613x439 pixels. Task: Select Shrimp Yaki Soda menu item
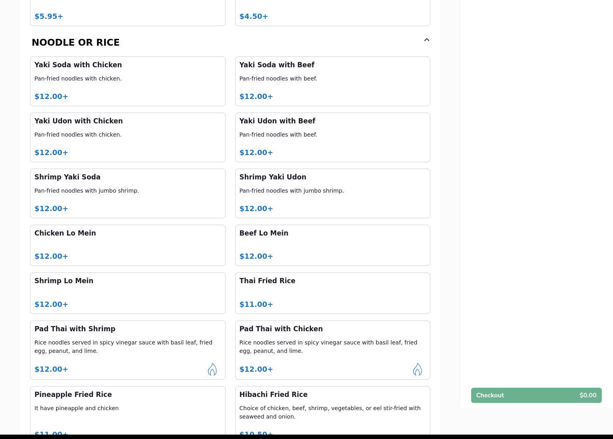point(127,193)
